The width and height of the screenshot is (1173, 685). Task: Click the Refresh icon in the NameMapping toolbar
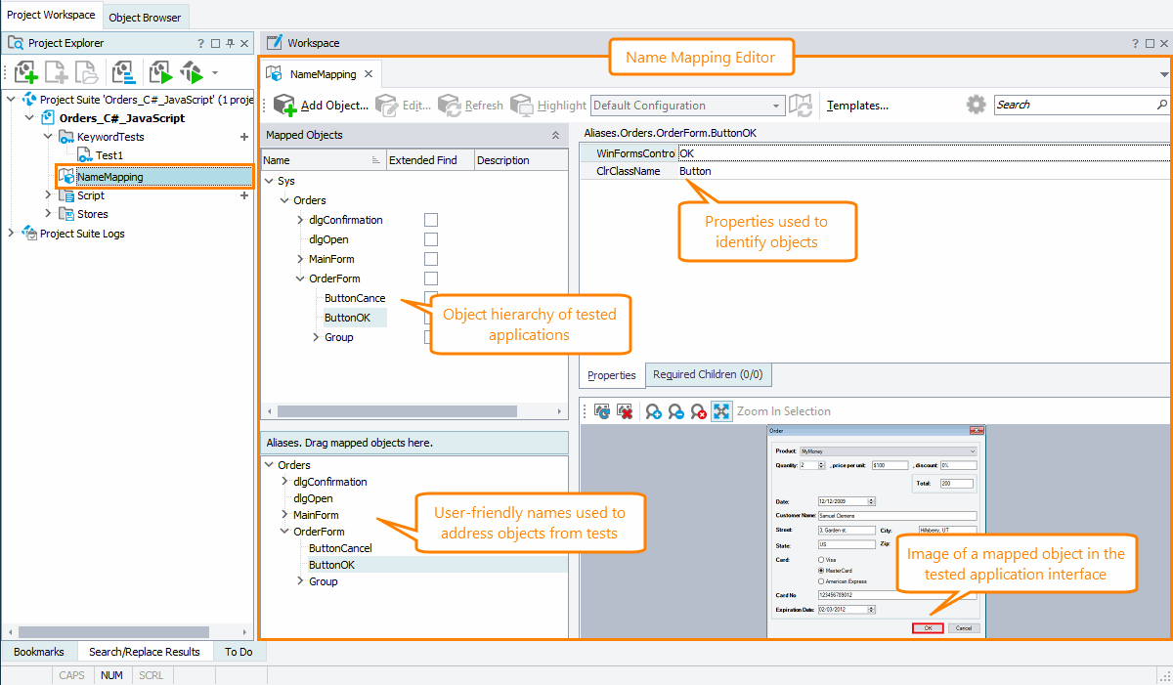[x=449, y=105]
